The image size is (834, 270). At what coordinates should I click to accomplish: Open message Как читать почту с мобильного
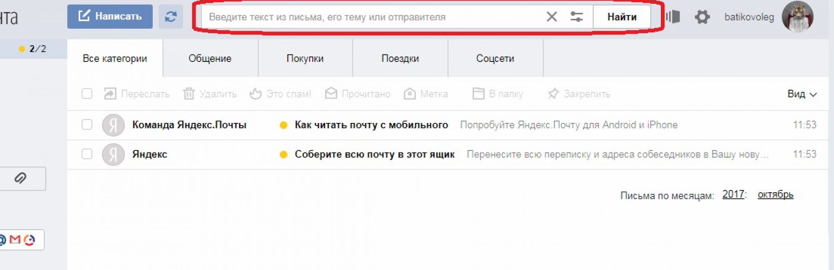coord(371,125)
